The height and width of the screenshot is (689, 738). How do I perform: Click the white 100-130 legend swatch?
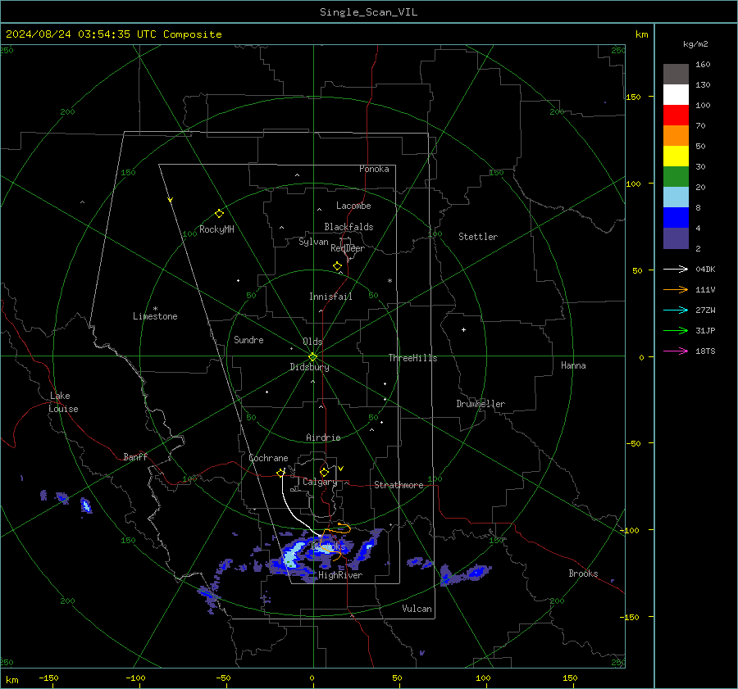coord(676,95)
